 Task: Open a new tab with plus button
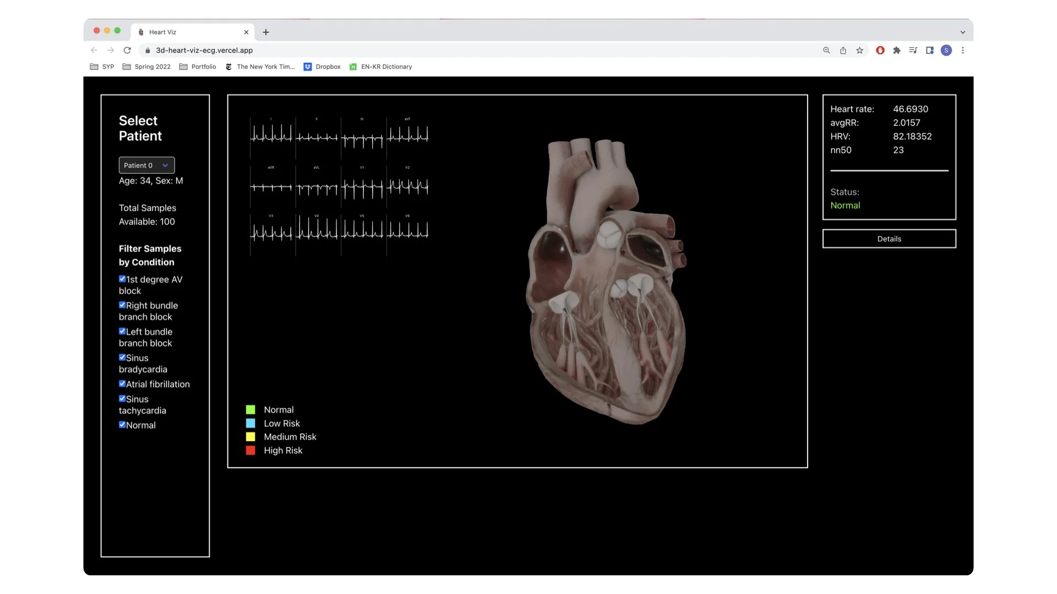point(266,32)
